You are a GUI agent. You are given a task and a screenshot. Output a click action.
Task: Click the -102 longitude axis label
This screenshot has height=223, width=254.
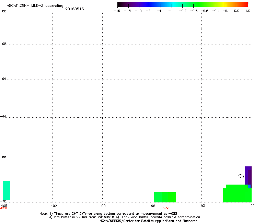point(53,206)
